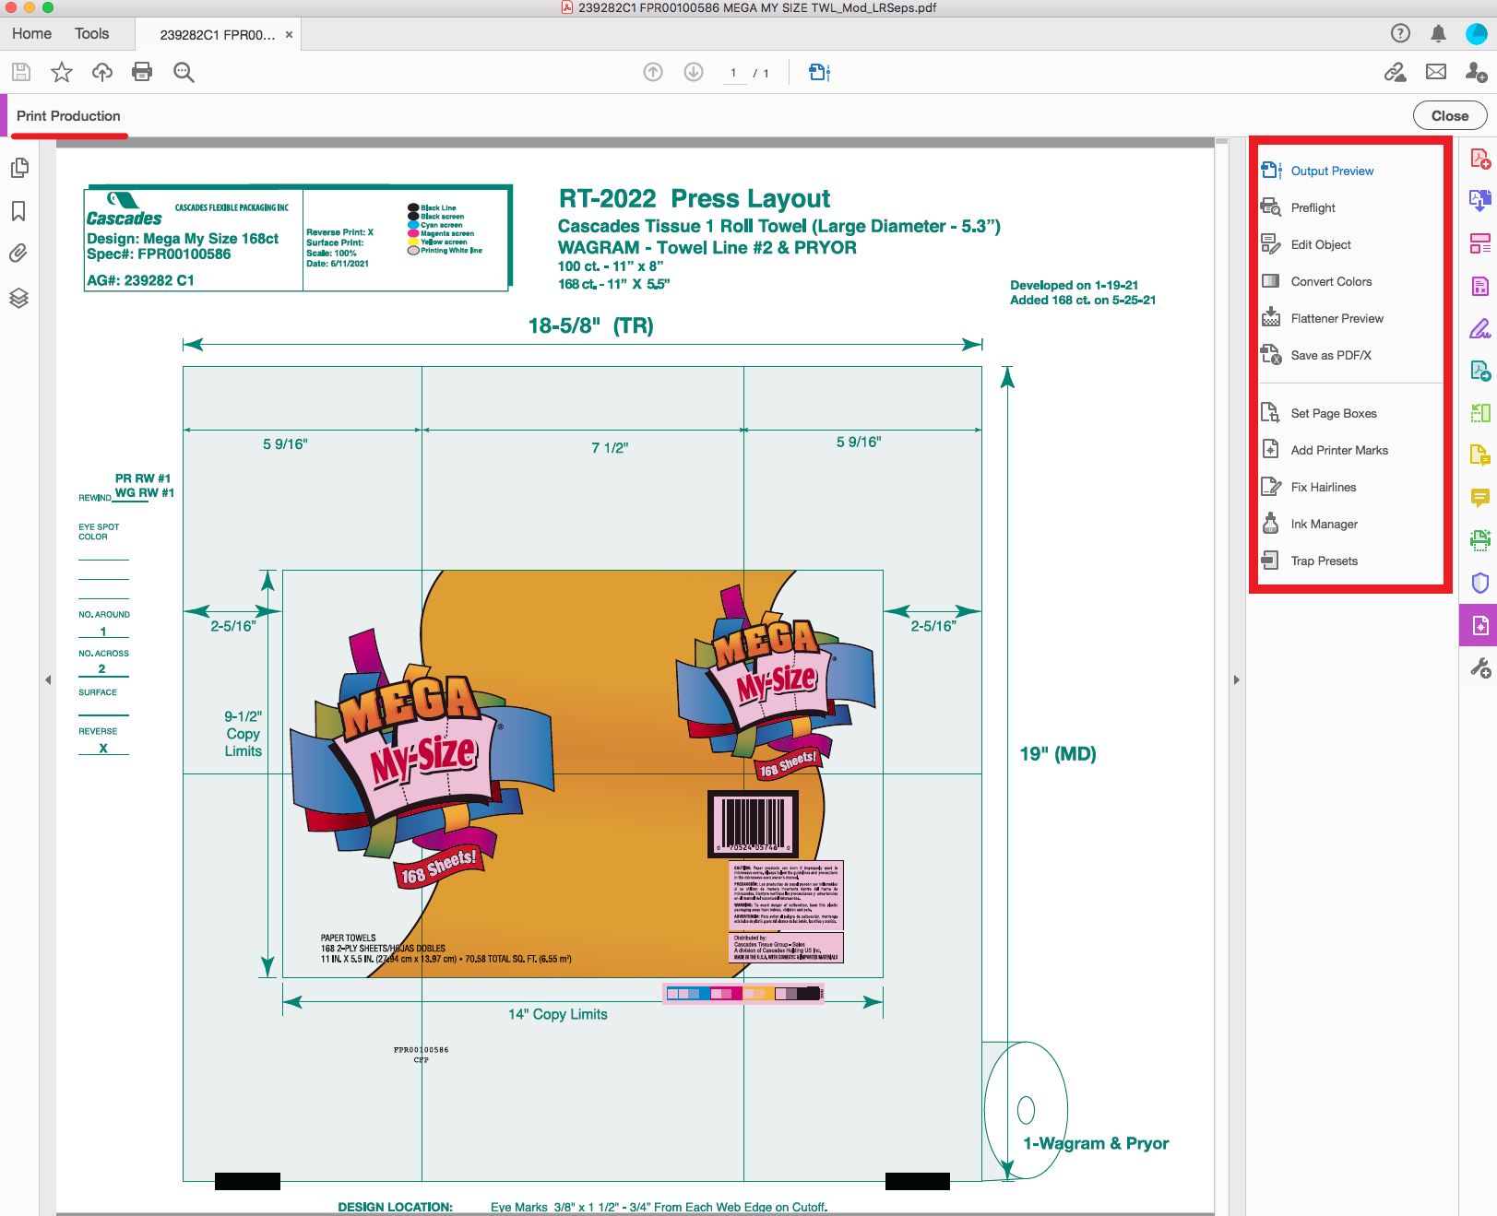Image resolution: width=1497 pixels, height=1216 pixels.
Task: Open Fill & Sign pen tool in sidebar
Action: (x=1480, y=328)
